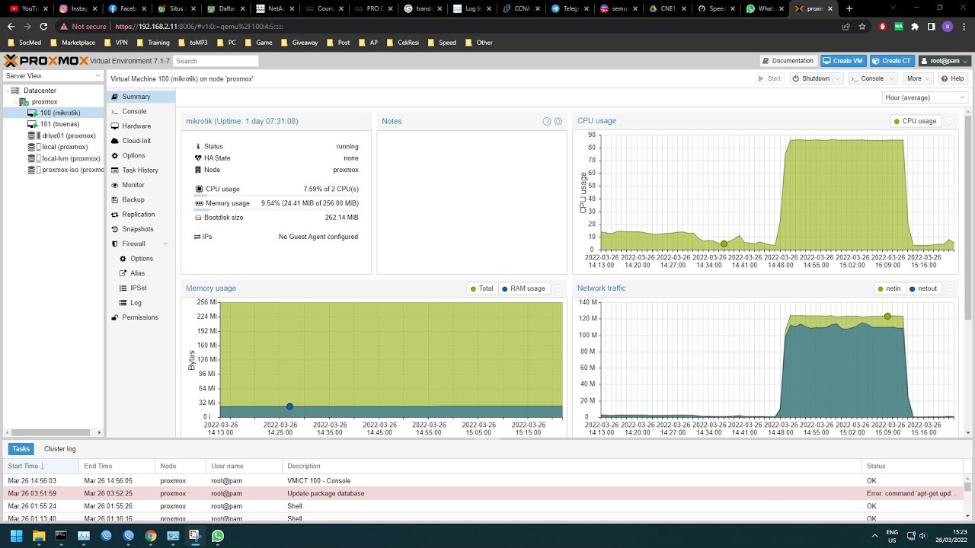Open the Server View dropdown
The height and width of the screenshot is (548, 975).
[53, 76]
